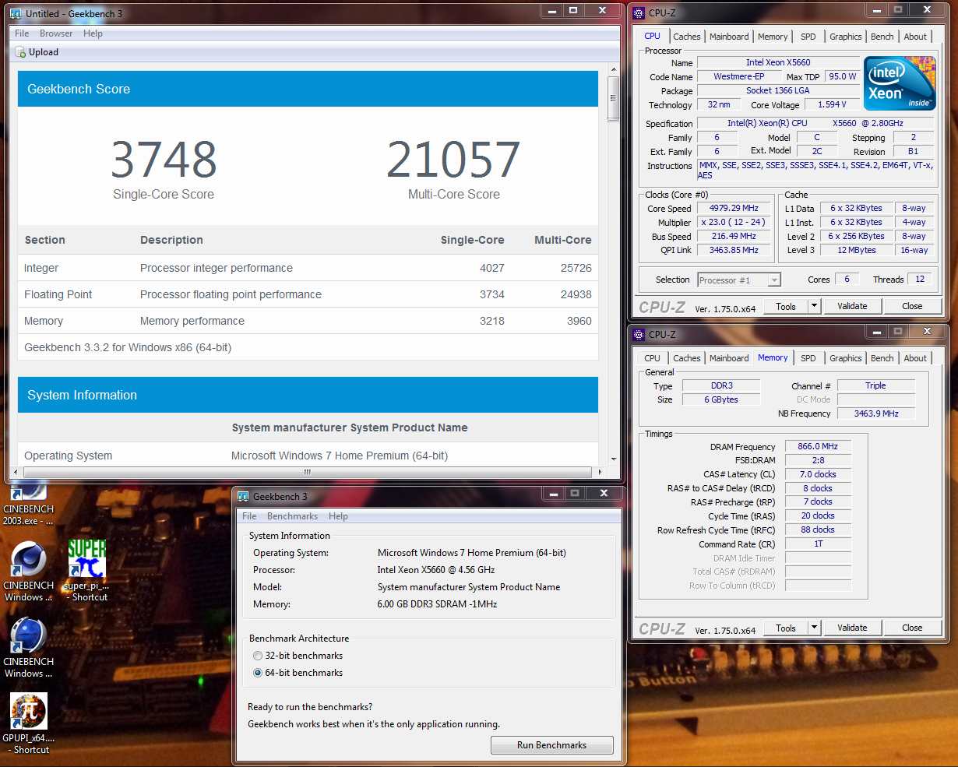Switch to Caches tab in lower CPU-Z
Screen dimensions: 958x767
[x=687, y=358]
